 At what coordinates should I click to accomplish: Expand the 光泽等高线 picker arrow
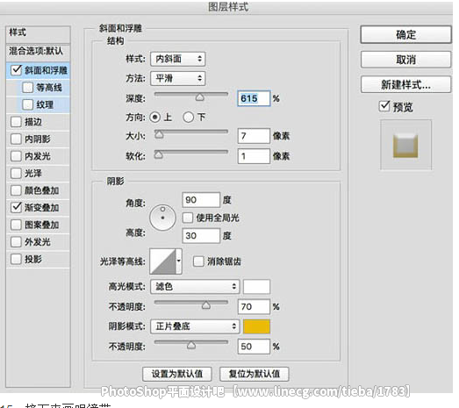178,261
